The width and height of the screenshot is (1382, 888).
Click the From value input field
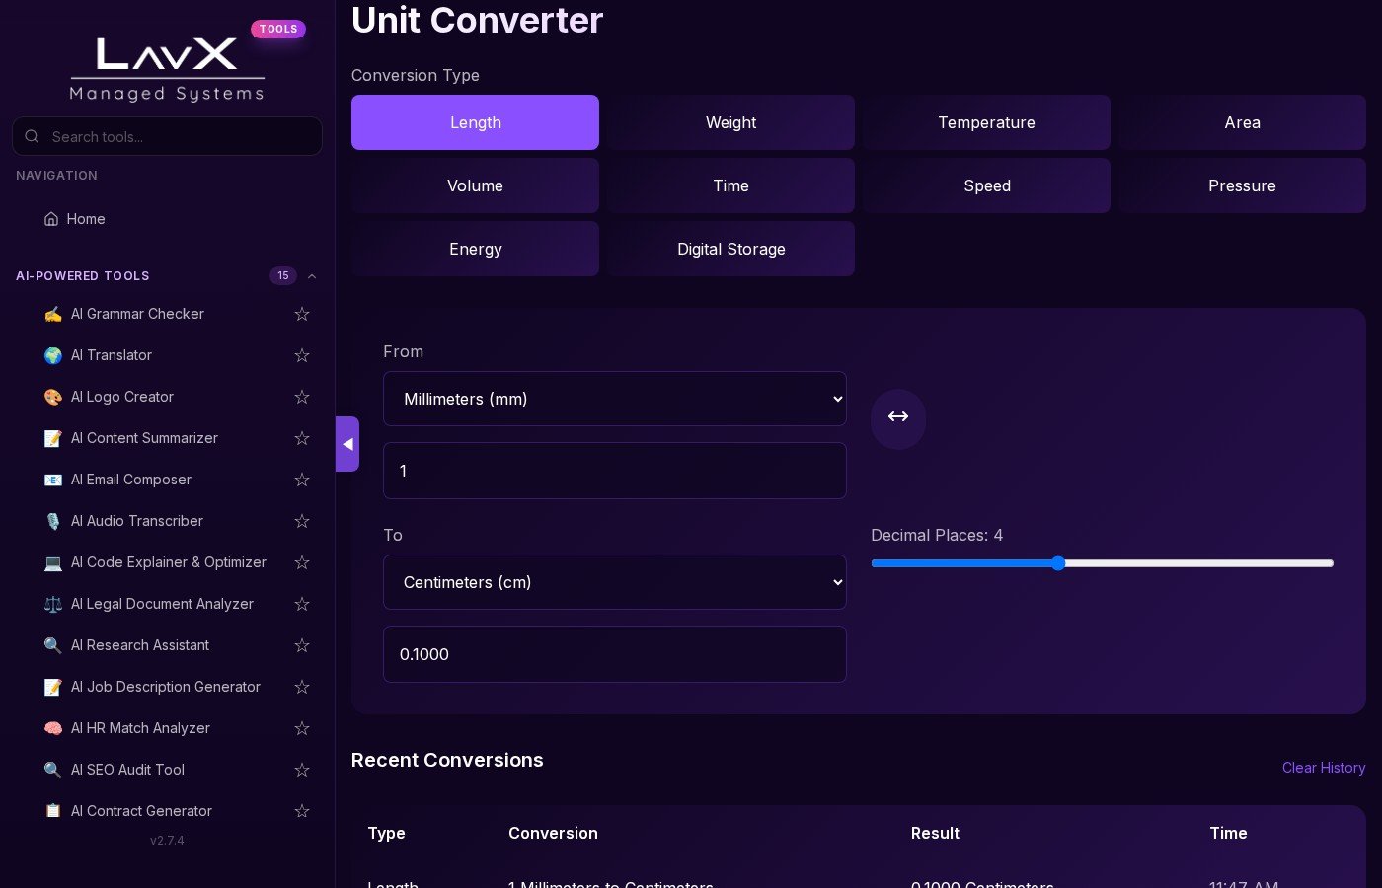[x=614, y=471]
